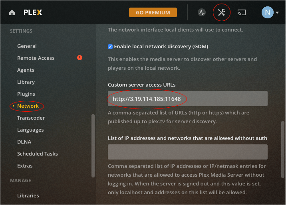Open Remote Access settings
The width and height of the screenshot is (286, 205).
point(36,58)
